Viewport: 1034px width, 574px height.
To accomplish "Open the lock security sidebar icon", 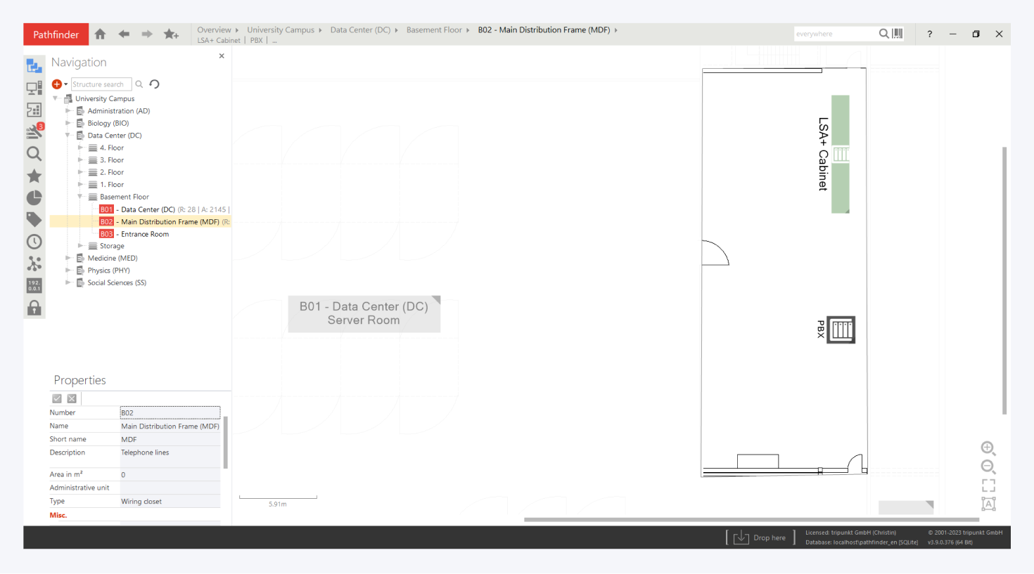I will pos(34,308).
